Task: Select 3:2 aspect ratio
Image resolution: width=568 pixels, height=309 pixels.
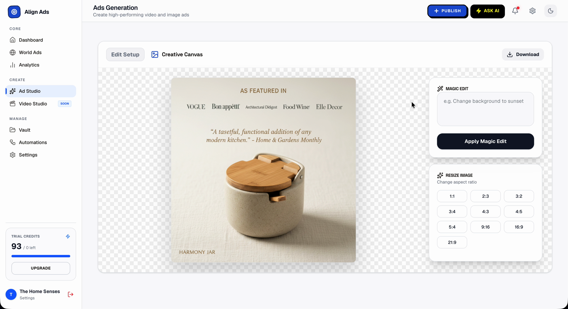Action: [x=519, y=196]
